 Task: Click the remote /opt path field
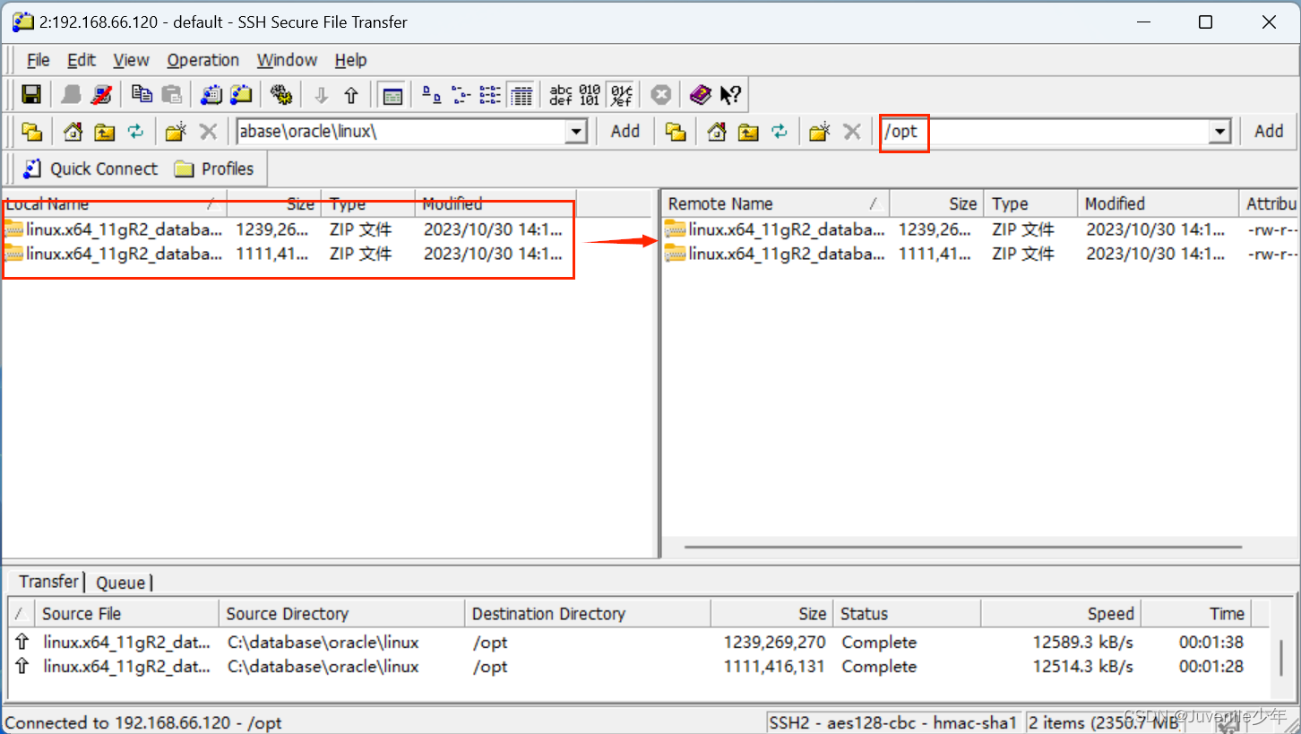1044,132
